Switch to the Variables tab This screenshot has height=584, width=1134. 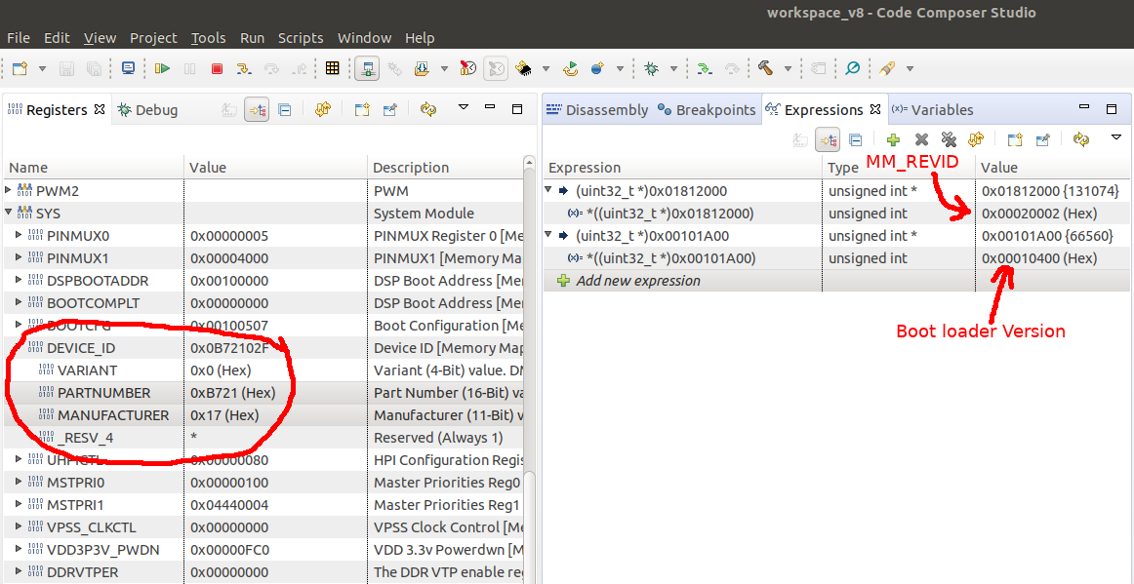point(933,110)
